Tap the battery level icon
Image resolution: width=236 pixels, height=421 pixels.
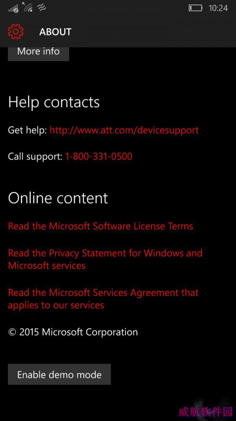tap(195, 8)
